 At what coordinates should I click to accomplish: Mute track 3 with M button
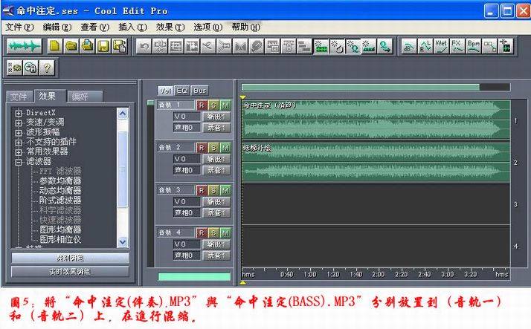(x=225, y=190)
